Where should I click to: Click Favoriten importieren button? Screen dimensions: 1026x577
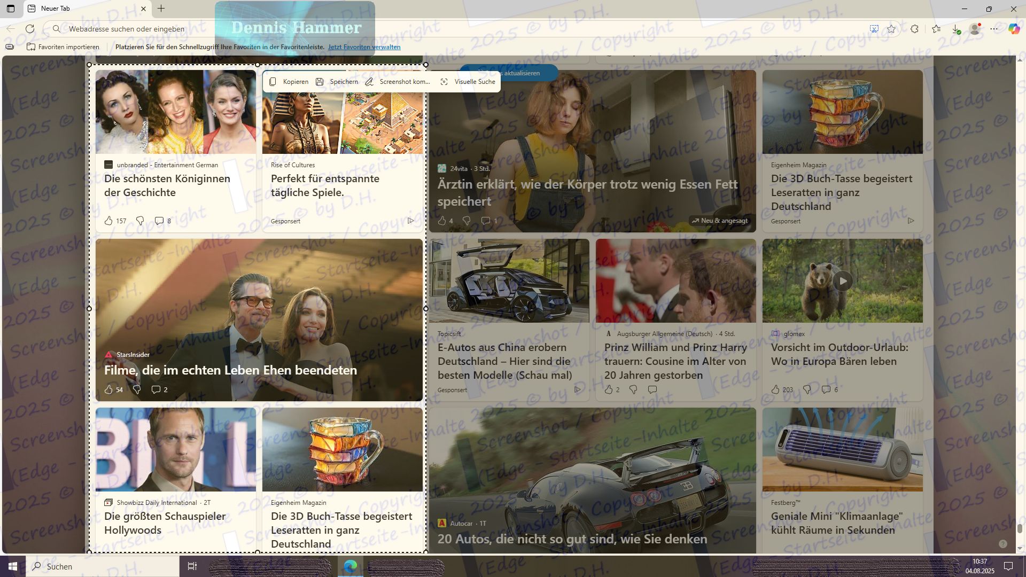click(63, 47)
